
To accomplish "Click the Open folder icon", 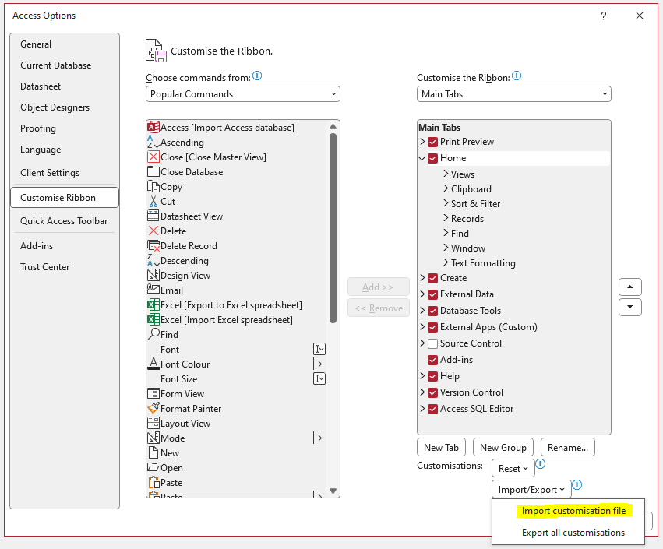I will pos(153,467).
